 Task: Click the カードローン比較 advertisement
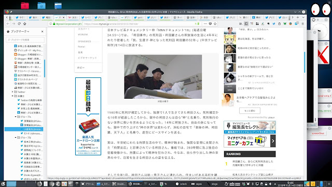[88, 116]
